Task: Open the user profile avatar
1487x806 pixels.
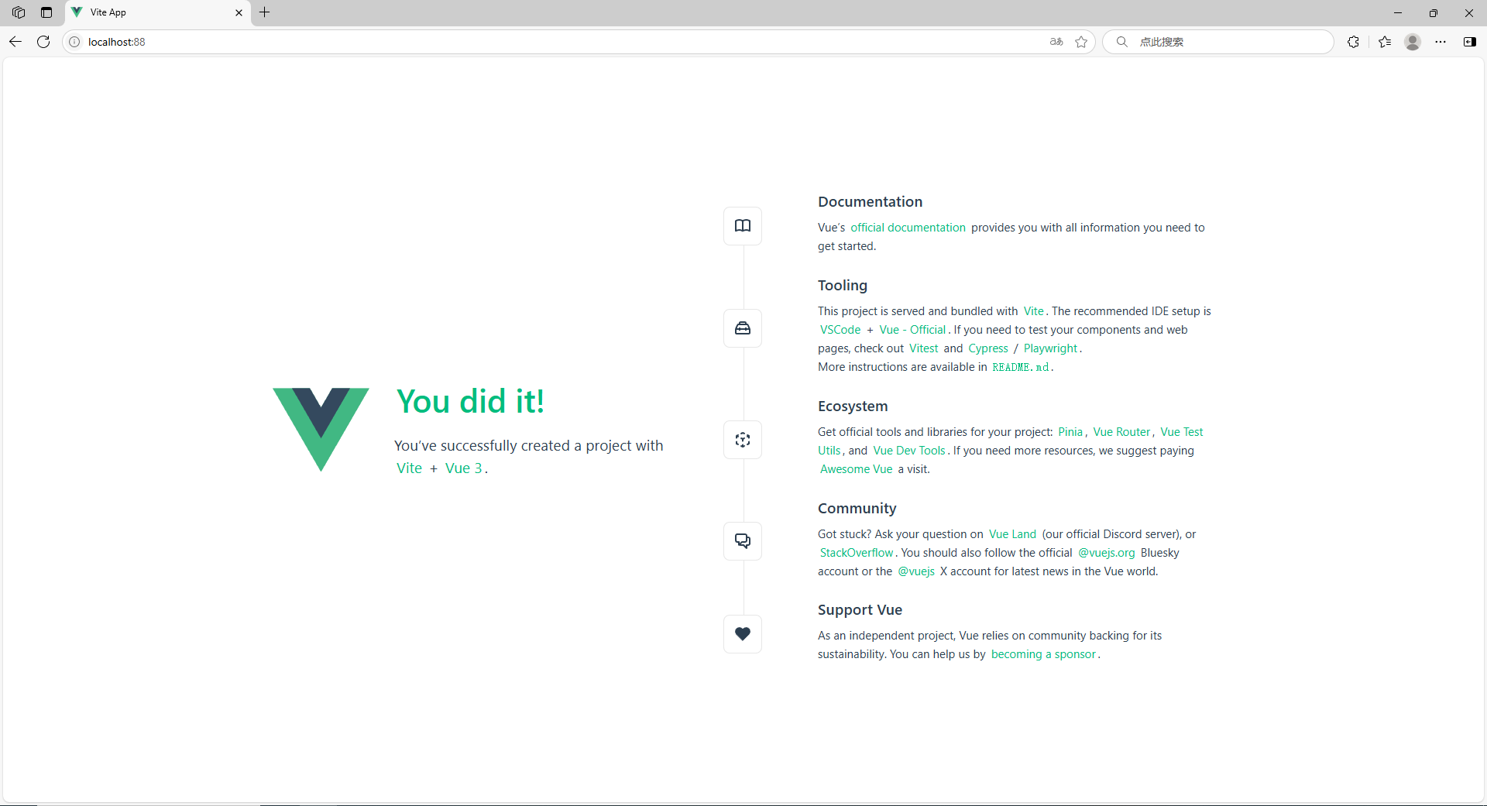Action: (1413, 42)
